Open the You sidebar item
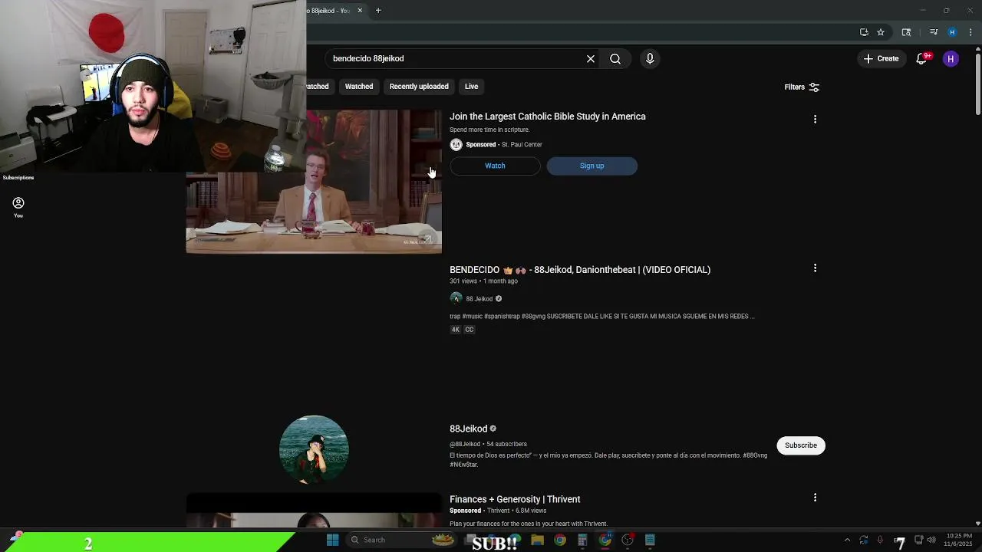 [18, 207]
